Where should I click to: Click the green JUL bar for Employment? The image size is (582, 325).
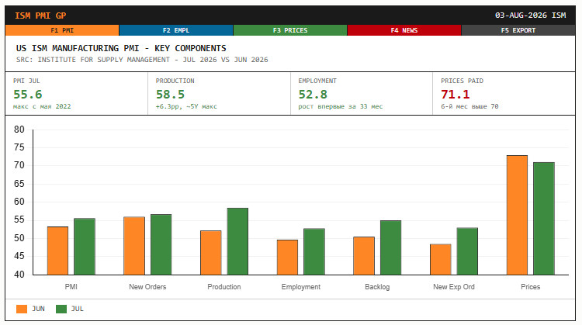314,251
